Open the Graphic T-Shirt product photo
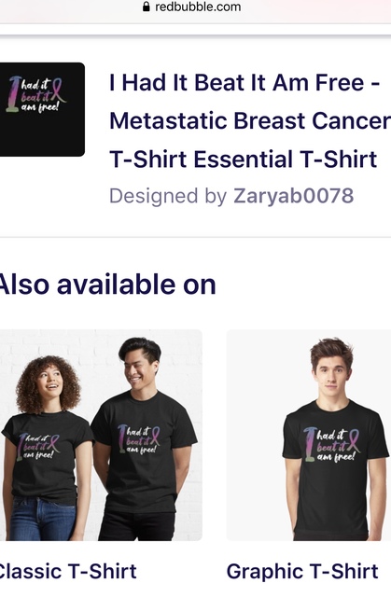The height and width of the screenshot is (597, 391). point(309,435)
